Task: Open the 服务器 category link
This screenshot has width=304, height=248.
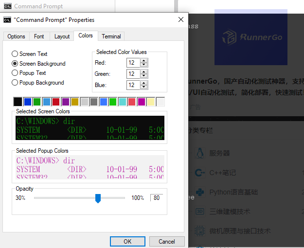Action: [x=219, y=153]
